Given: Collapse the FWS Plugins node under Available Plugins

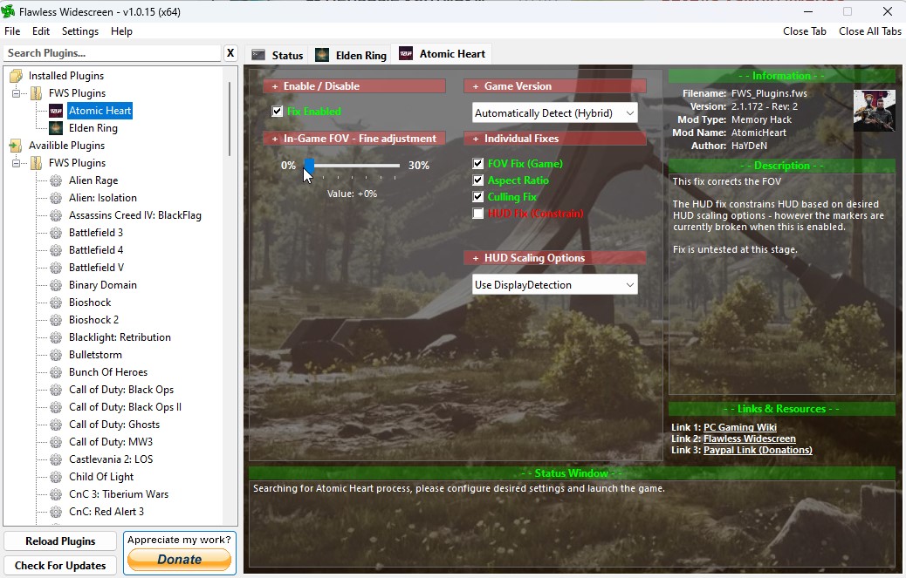Looking at the screenshot, I should (17, 163).
